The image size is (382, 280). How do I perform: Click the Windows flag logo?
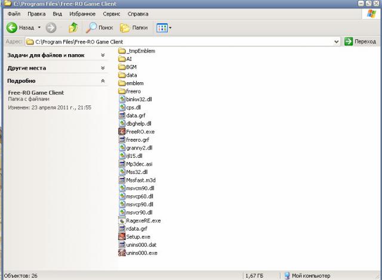click(371, 14)
